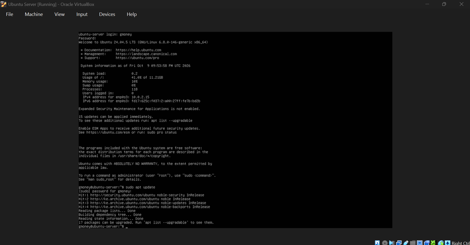
Task: Click the optical drive status icon
Action: click(385, 243)
